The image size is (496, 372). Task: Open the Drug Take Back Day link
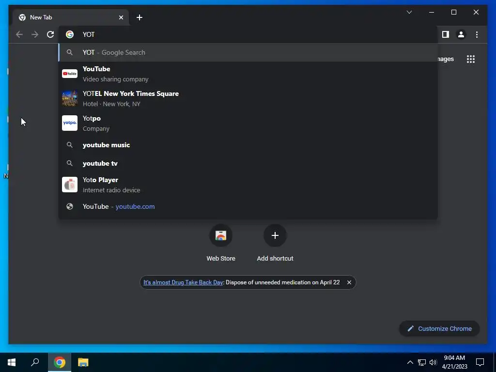click(183, 282)
